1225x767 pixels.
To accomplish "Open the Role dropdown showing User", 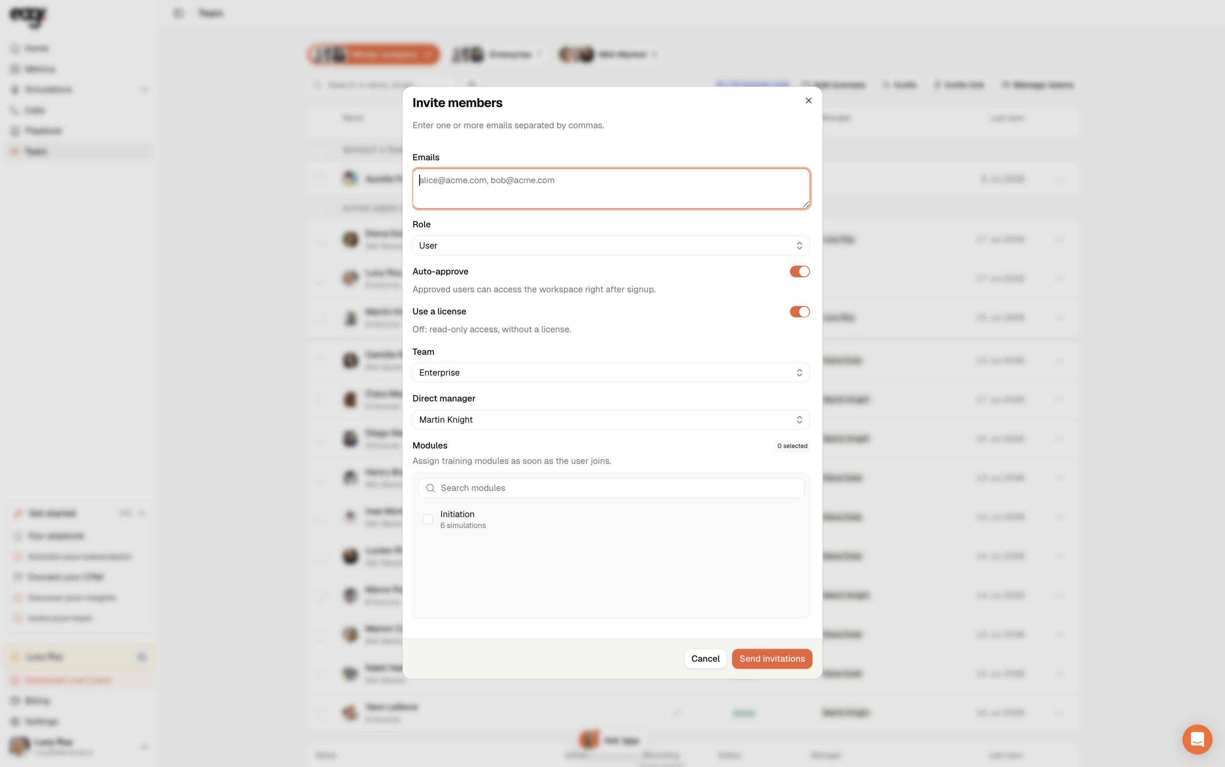I will tap(611, 246).
